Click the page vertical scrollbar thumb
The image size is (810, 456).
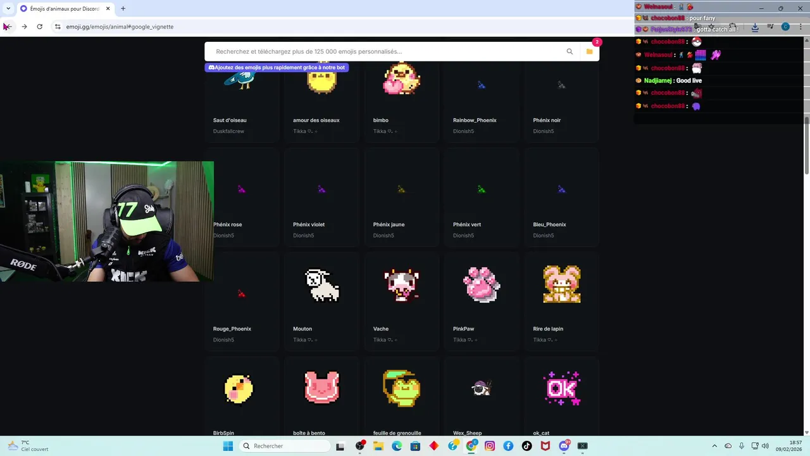806,146
